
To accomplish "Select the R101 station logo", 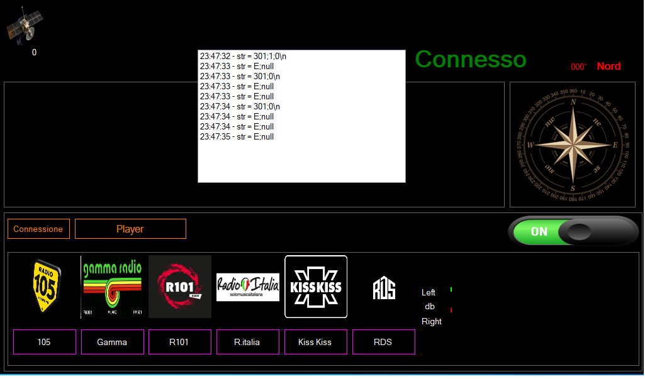I will (180, 287).
